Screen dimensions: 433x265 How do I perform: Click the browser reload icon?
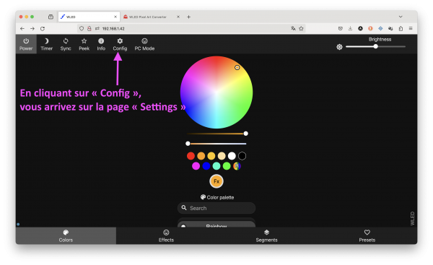43,28
